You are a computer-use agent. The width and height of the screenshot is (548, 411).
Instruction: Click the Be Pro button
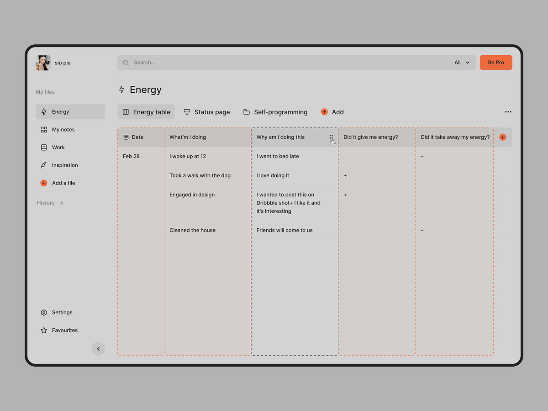(496, 63)
